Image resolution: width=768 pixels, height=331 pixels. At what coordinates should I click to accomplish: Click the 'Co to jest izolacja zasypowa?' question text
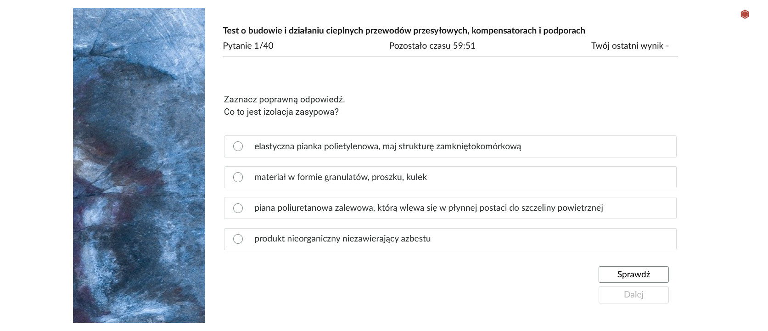coord(281,112)
